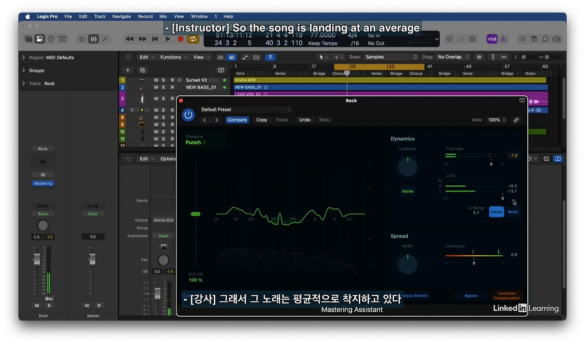Solo the NEW BASS_01 track
This screenshot has width=585, height=345.
click(163, 87)
